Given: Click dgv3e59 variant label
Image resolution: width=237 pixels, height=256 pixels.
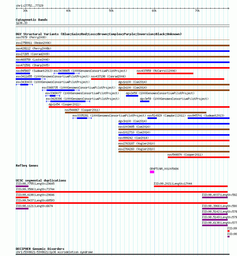Looking at the screenshot, I should click(174, 99).
